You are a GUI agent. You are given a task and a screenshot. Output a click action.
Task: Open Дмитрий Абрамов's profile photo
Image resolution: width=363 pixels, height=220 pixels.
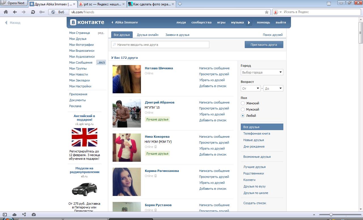pos(127,113)
